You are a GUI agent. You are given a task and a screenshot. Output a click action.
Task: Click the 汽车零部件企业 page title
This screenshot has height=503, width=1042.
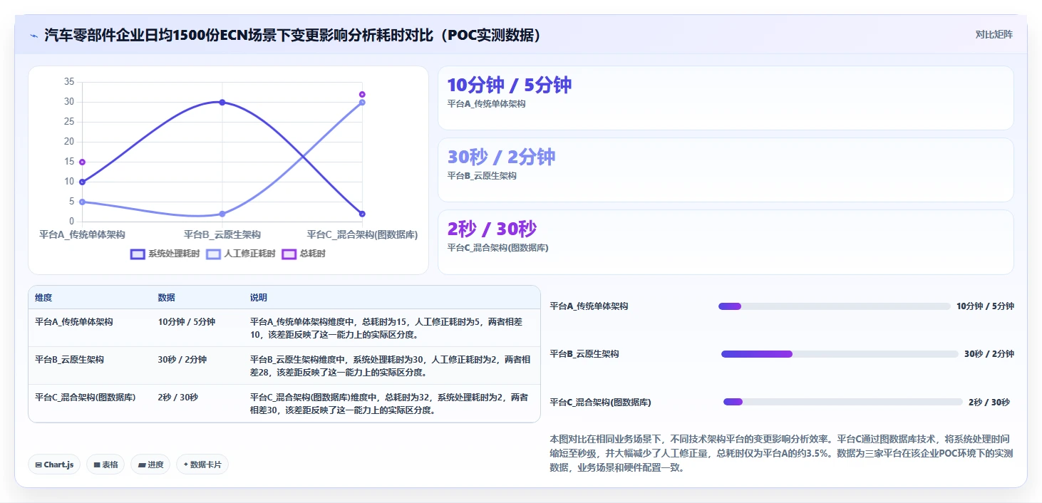click(292, 35)
